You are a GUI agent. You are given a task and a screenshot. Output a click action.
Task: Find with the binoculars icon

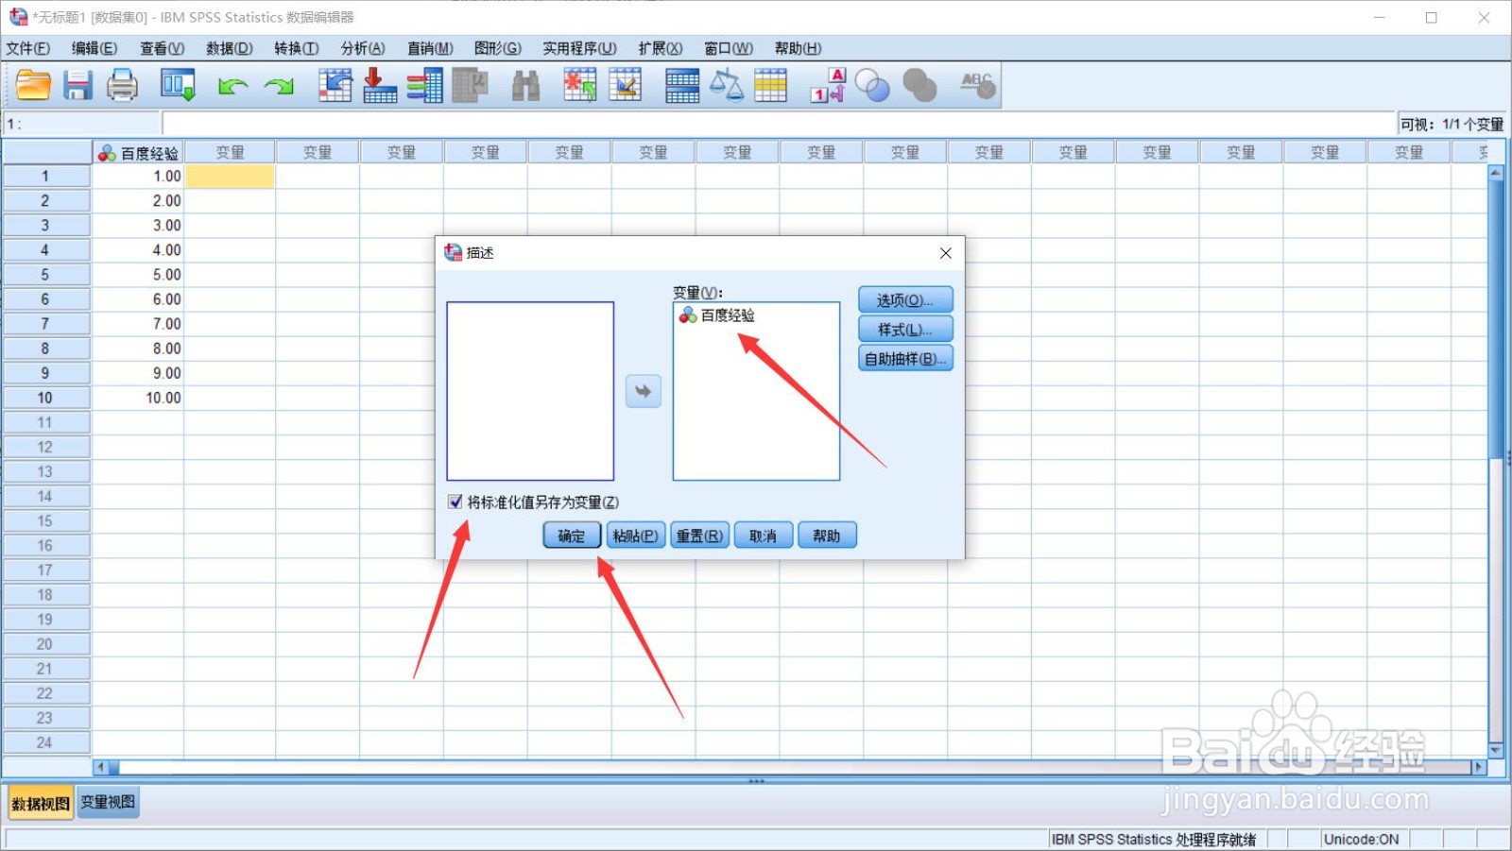(x=525, y=85)
